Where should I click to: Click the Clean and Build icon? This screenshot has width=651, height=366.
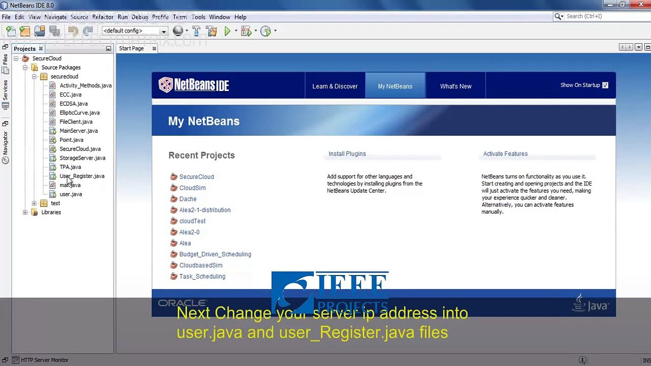pos(212,31)
